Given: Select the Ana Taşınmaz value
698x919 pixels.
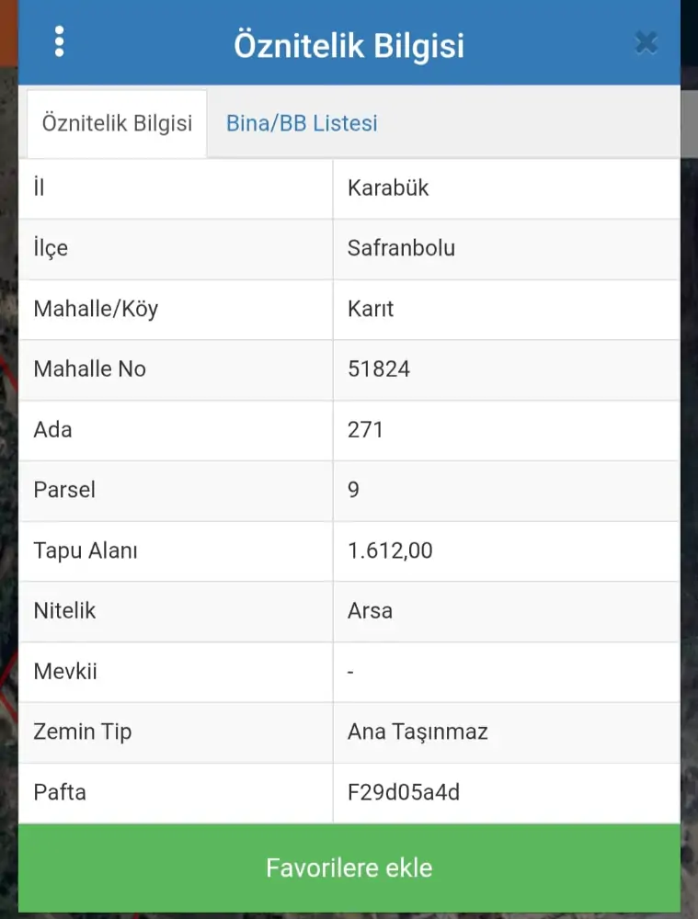Looking at the screenshot, I should click(x=418, y=732).
